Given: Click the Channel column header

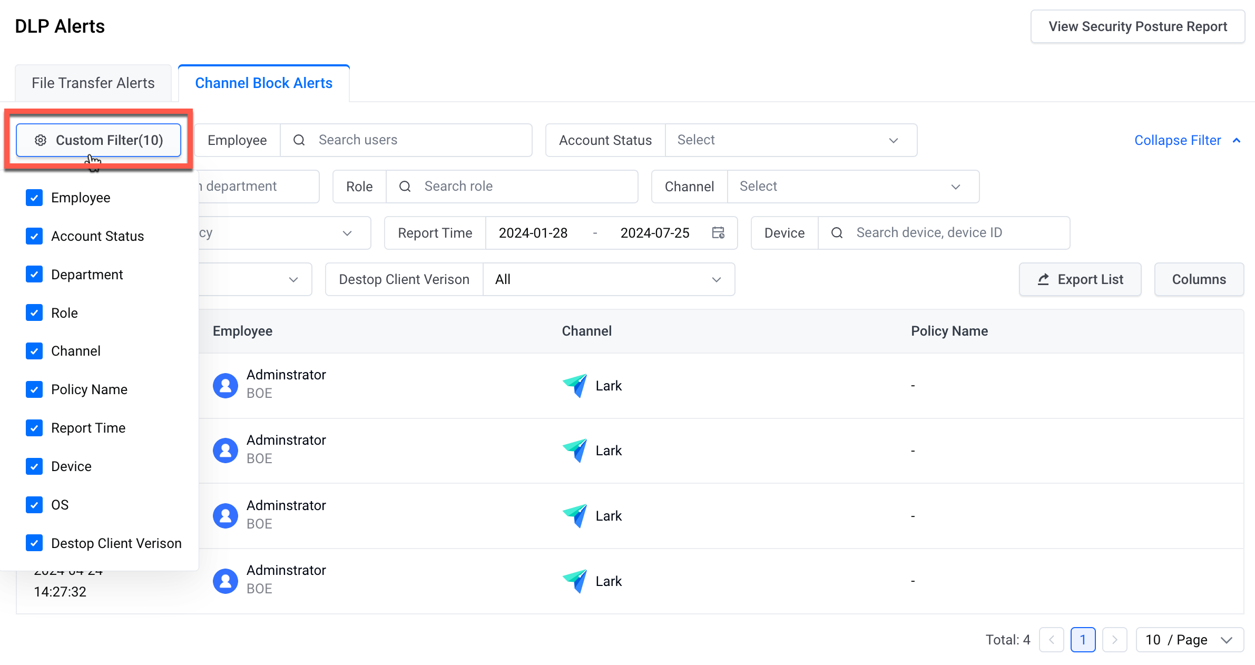Looking at the screenshot, I should tap(587, 331).
